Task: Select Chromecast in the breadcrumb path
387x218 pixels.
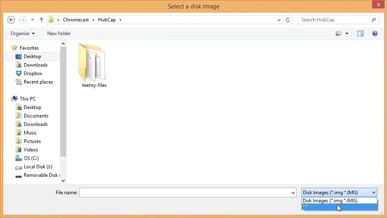Action: (x=75, y=20)
